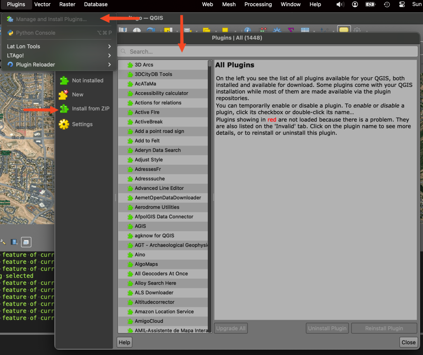Select 'agknow for QGIS' plugin
This screenshot has height=355, width=423.
coord(163,235)
